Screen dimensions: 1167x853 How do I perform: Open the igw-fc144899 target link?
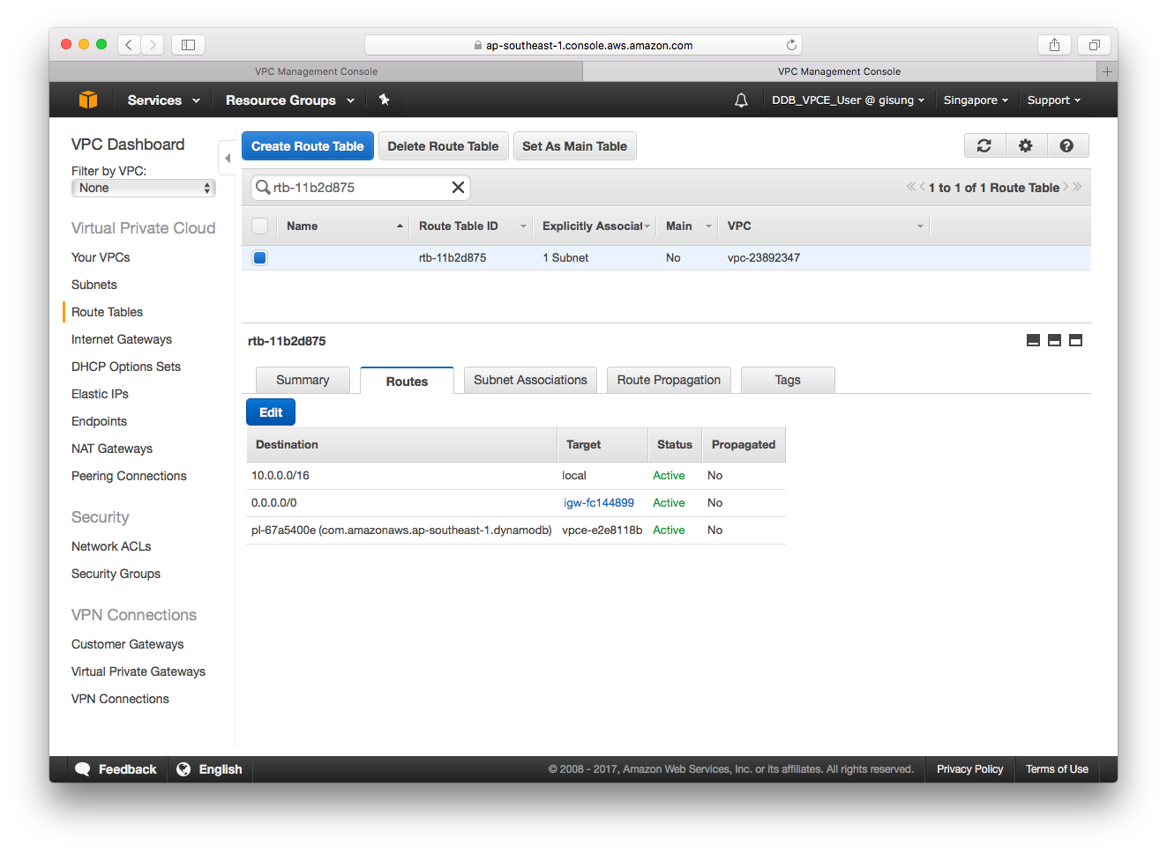click(599, 502)
